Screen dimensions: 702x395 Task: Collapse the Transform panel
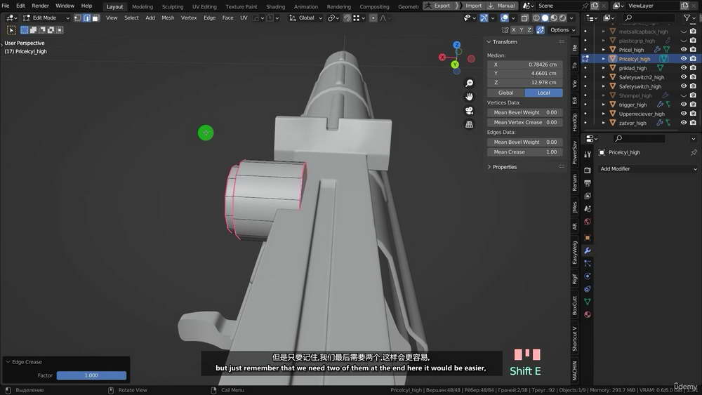click(x=489, y=41)
